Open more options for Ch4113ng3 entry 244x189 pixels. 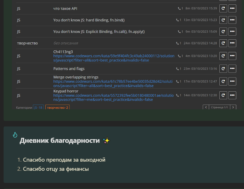coord(232,56)
